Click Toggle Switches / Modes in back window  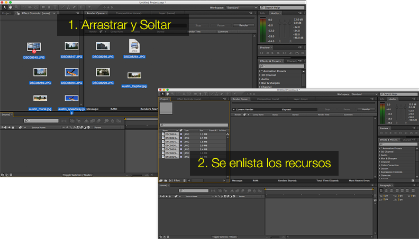[77, 175]
